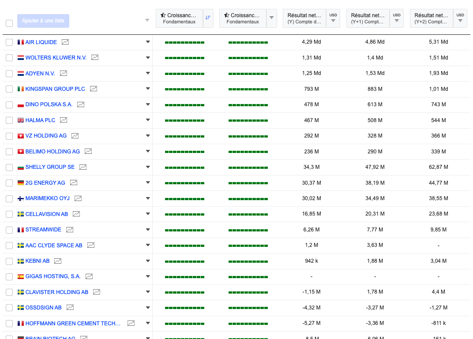Open chart icon next to MARIMEKKO OYJ
The image size is (473, 339).
pos(78,198)
